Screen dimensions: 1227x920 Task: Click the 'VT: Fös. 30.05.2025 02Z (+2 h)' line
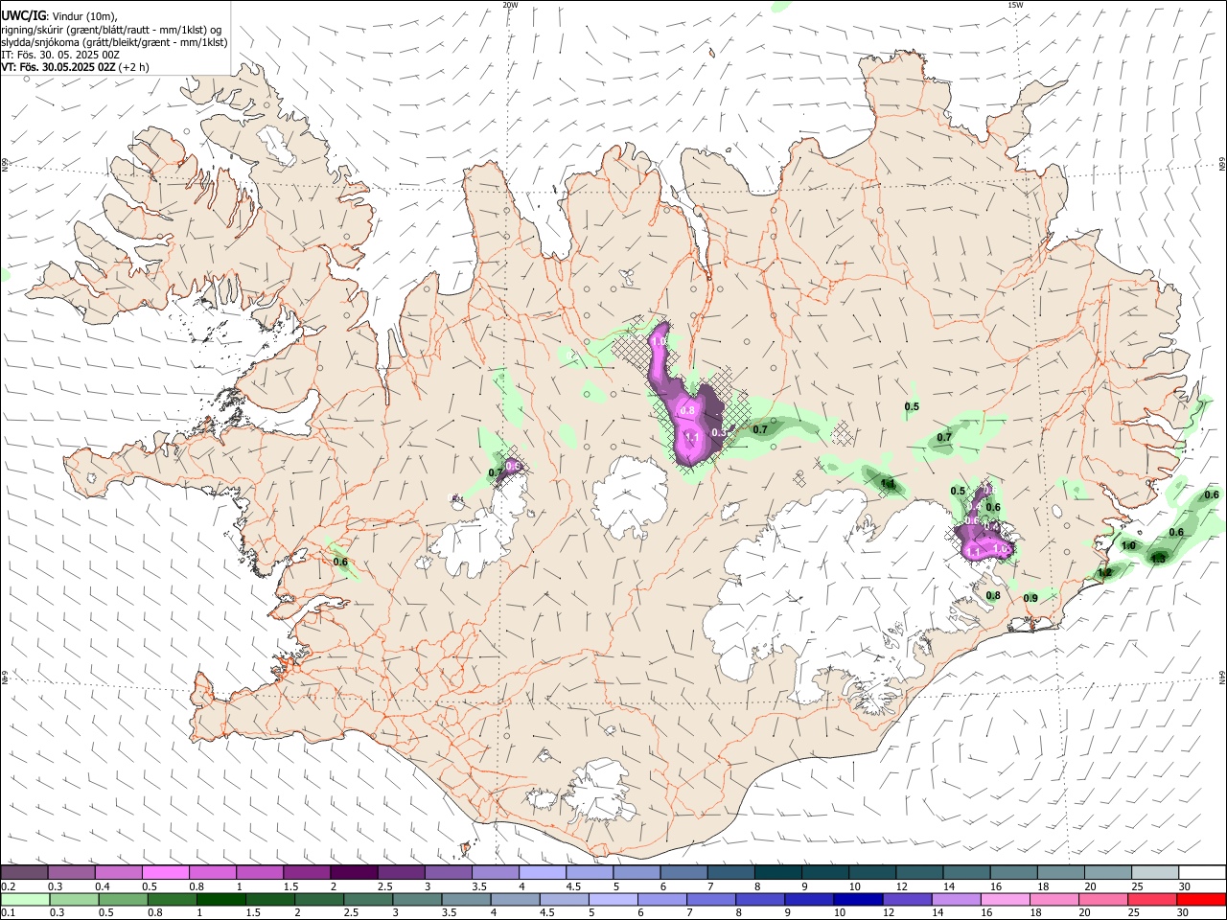coord(75,67)
